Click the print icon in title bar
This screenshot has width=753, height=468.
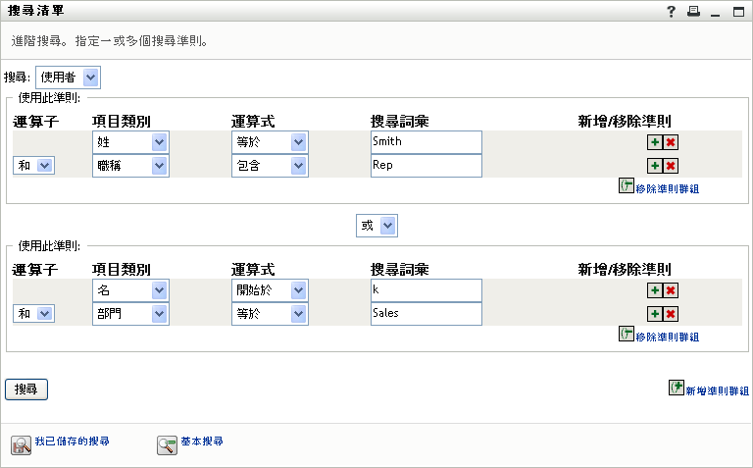tap(693, 12)
